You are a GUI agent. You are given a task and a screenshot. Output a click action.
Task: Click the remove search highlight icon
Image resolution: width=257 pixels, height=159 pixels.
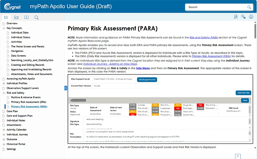[x=243, y=17]
